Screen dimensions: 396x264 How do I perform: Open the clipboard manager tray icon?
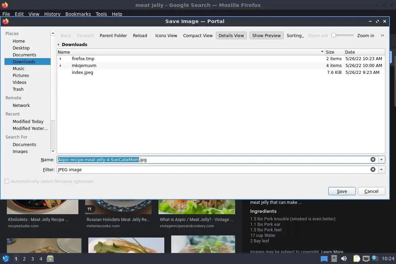tap(356, 258)
